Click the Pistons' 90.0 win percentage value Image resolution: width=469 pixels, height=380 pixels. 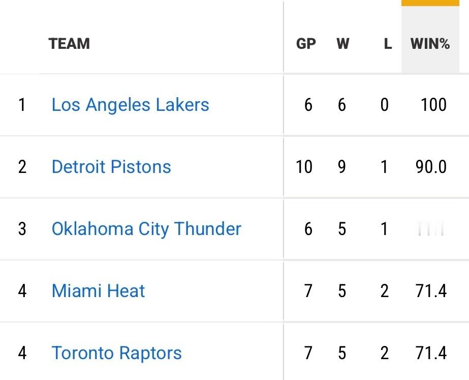click(431, 167)
